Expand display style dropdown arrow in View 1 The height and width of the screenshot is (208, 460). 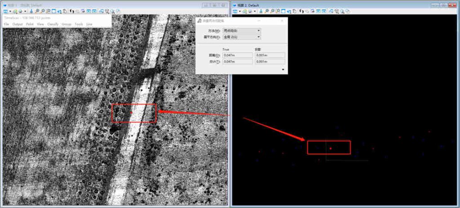tap(25, 11)
